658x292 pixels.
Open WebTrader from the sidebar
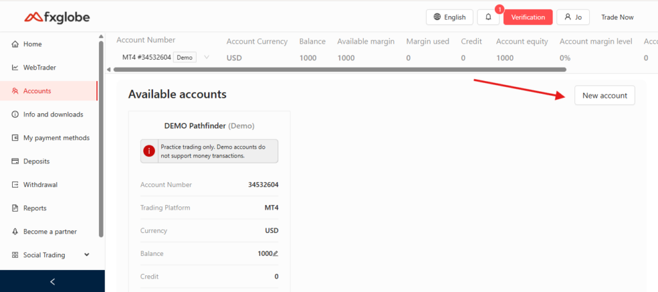pyautogui.click(x=48, y=68)
